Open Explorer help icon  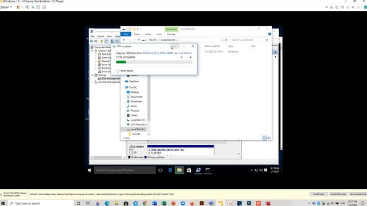coord(270,34)
